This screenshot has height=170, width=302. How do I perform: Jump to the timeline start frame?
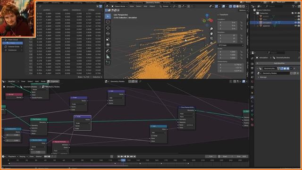(118, 156)
